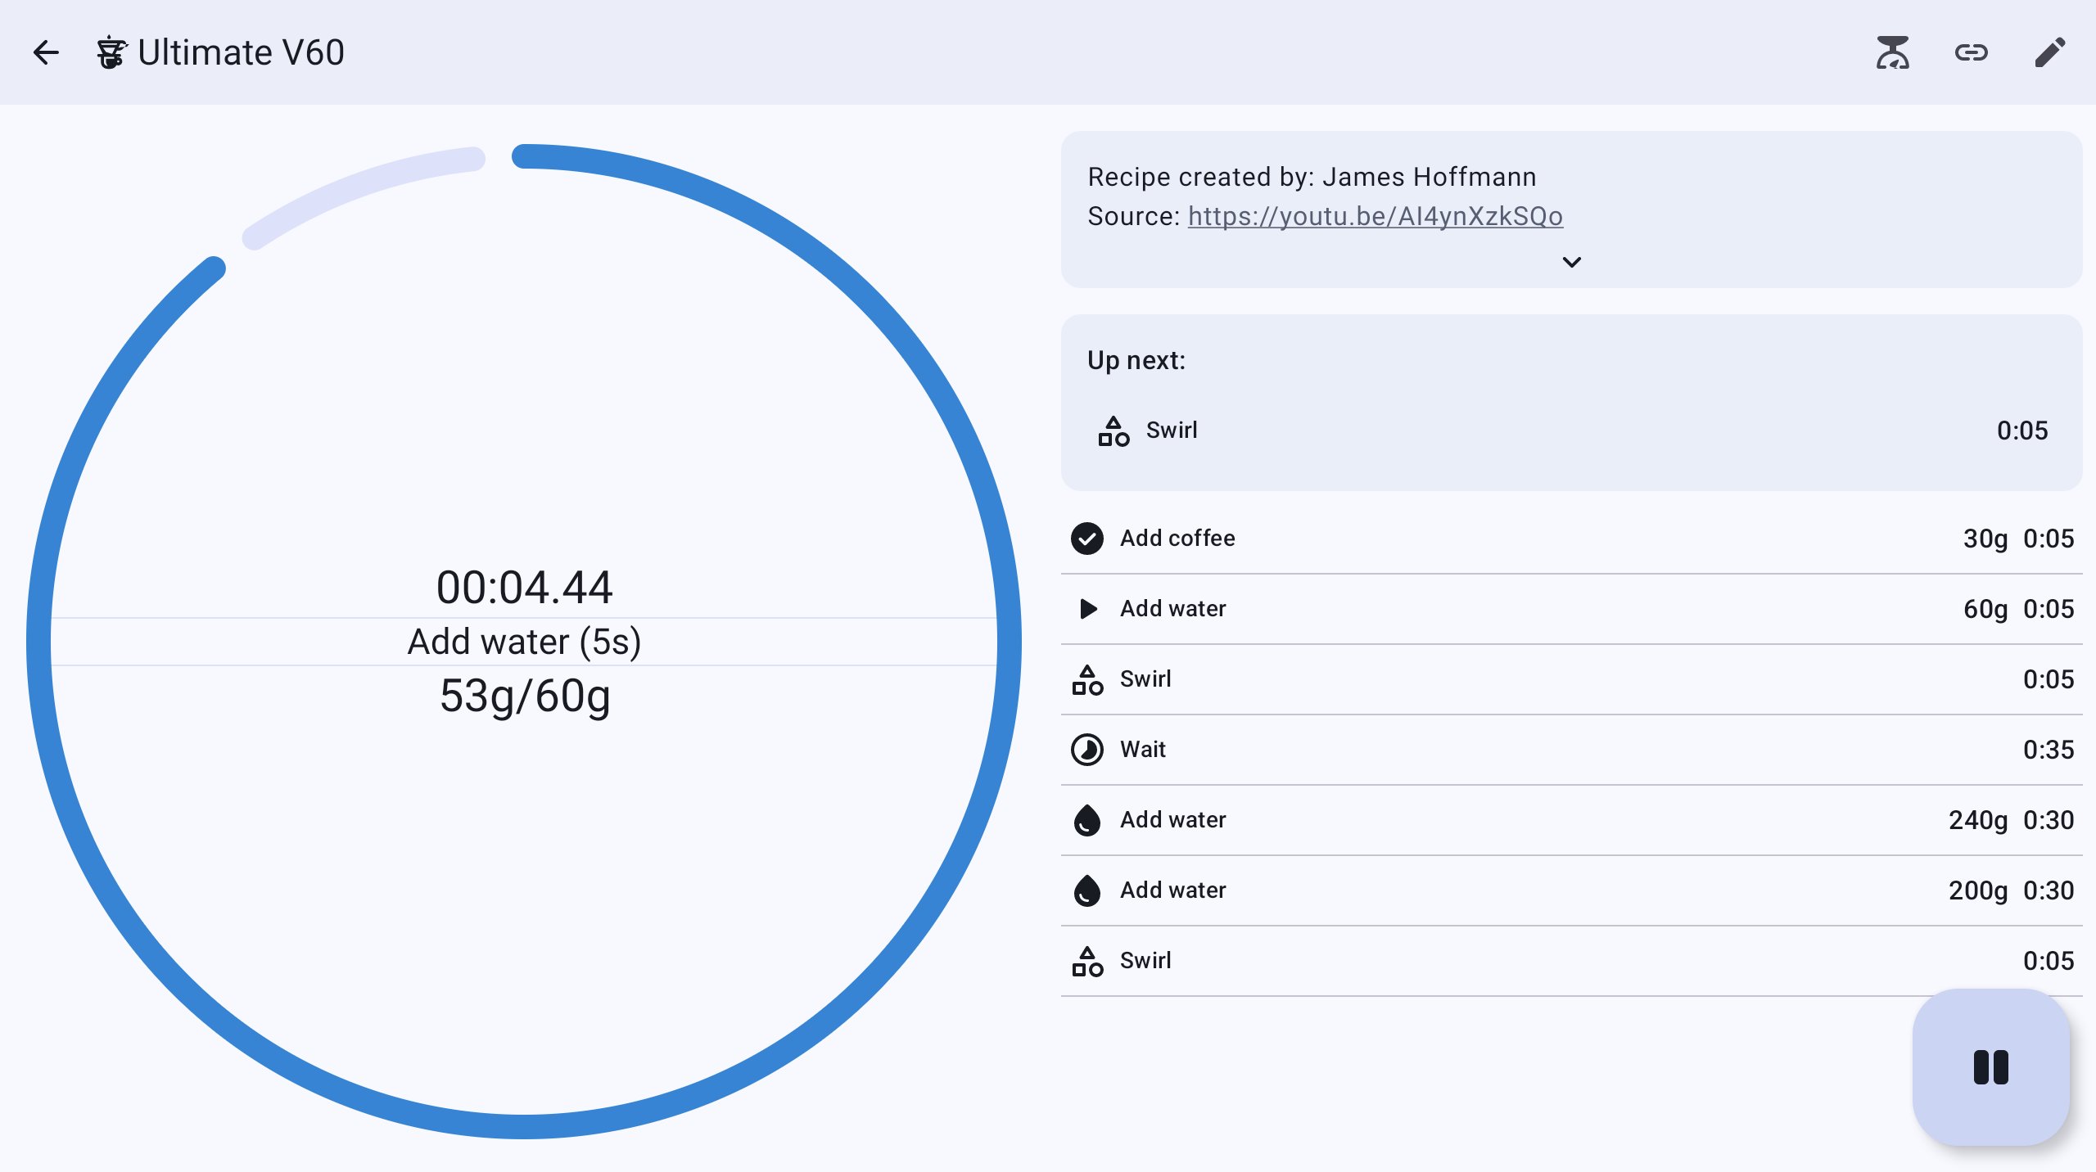Click the link share icon
The width and height of the screenshot is (2096, 1172).
click(x=1971, y=52)
